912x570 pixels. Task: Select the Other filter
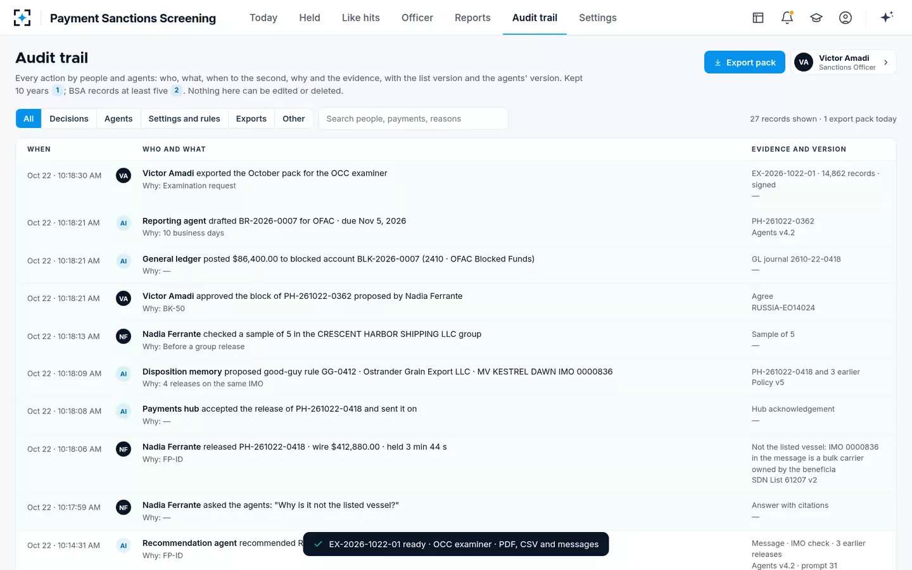coord(294,118)
